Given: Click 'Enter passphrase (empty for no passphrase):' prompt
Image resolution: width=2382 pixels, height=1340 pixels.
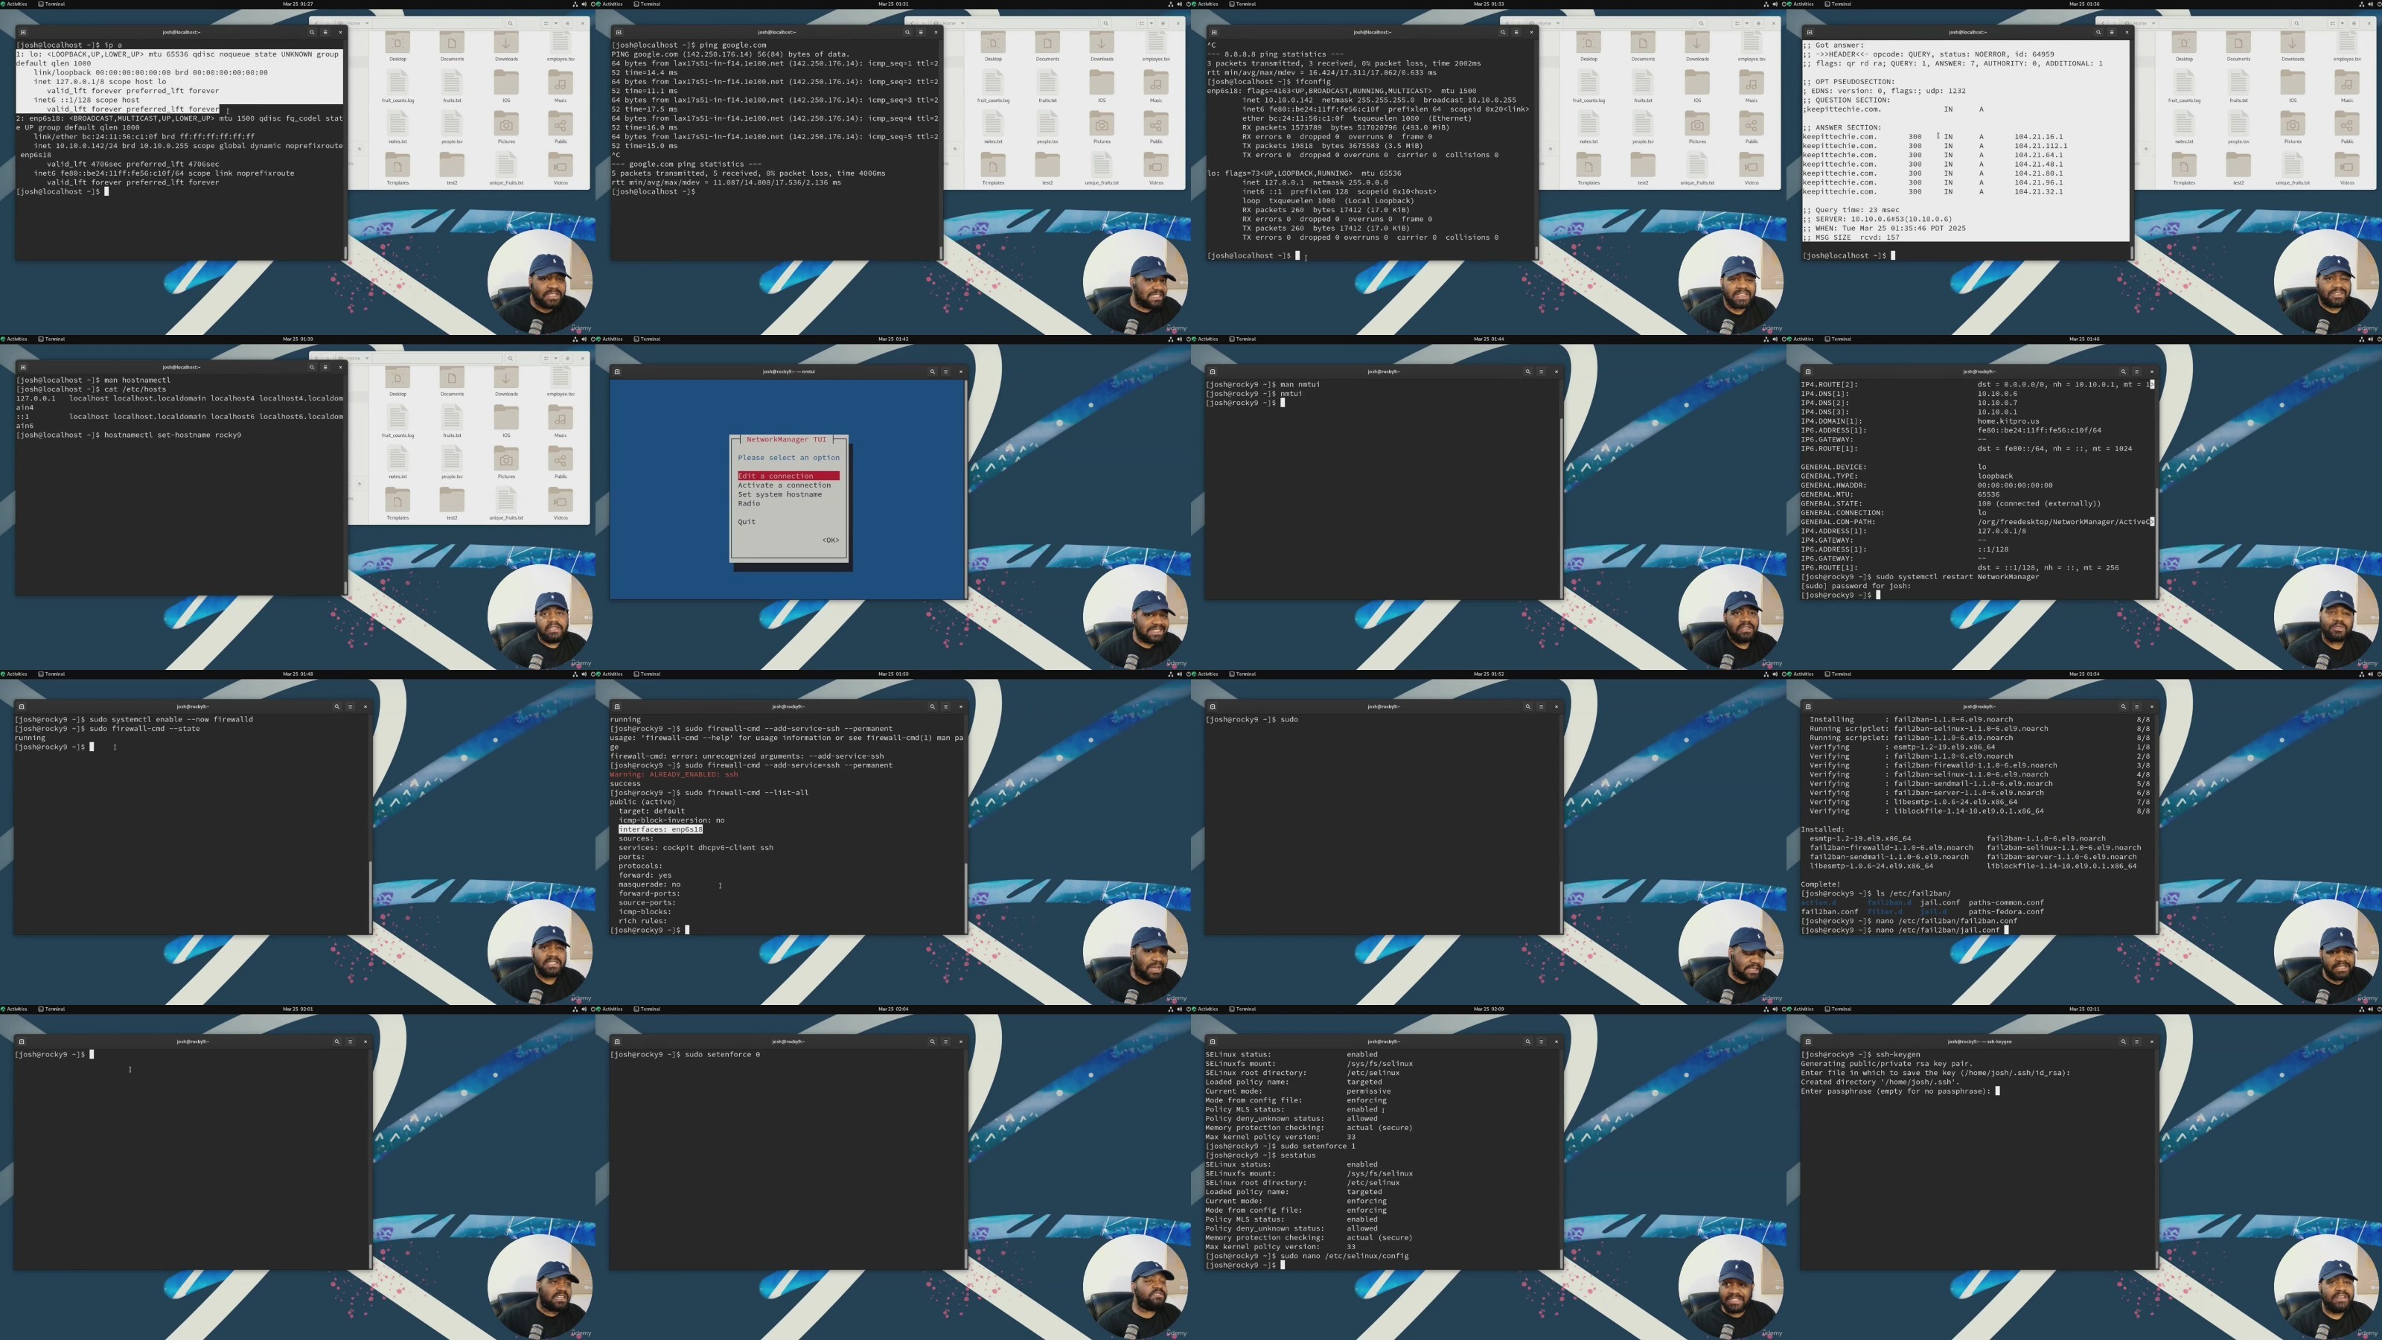Looking at the screenshot, I should click(x=1894, y=1091).
